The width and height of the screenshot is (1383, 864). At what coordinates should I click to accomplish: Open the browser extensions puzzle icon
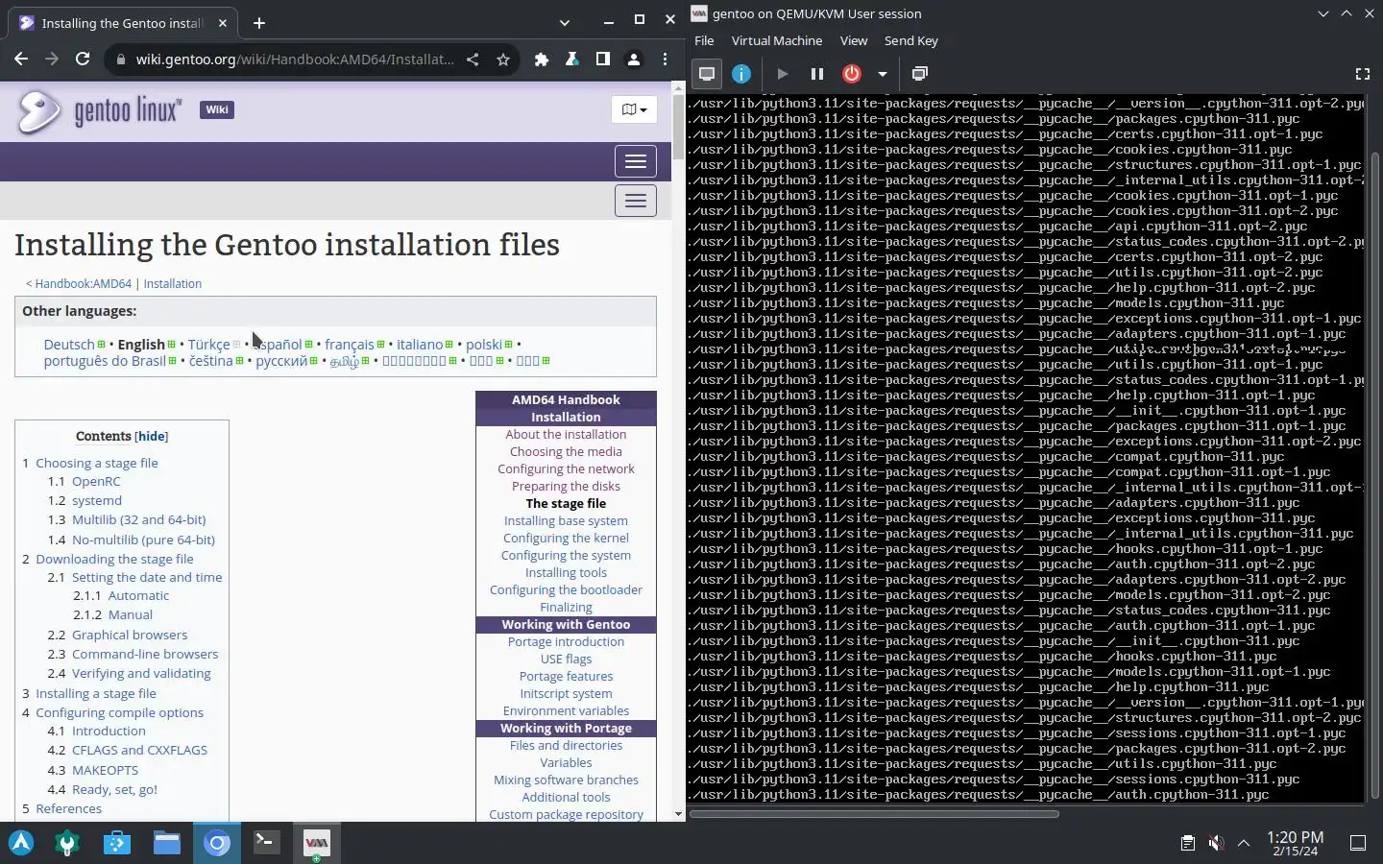coord(542,60)
